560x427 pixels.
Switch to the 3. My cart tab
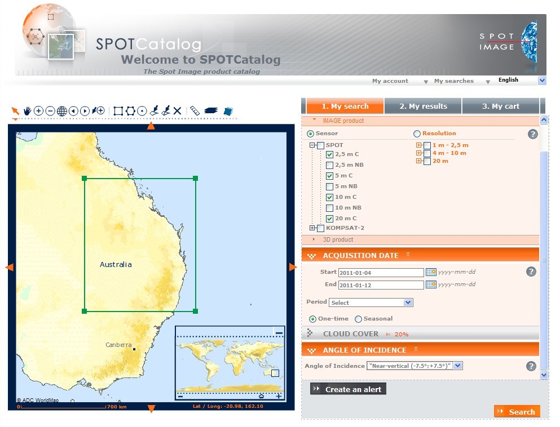[501, 106]
